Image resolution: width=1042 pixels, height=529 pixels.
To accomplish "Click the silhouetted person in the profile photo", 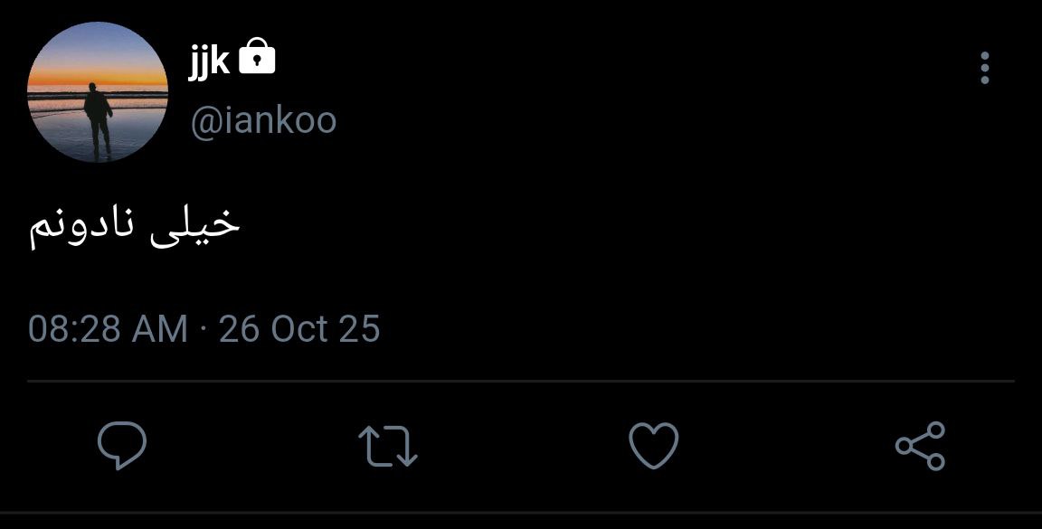I will click(98, 118).
